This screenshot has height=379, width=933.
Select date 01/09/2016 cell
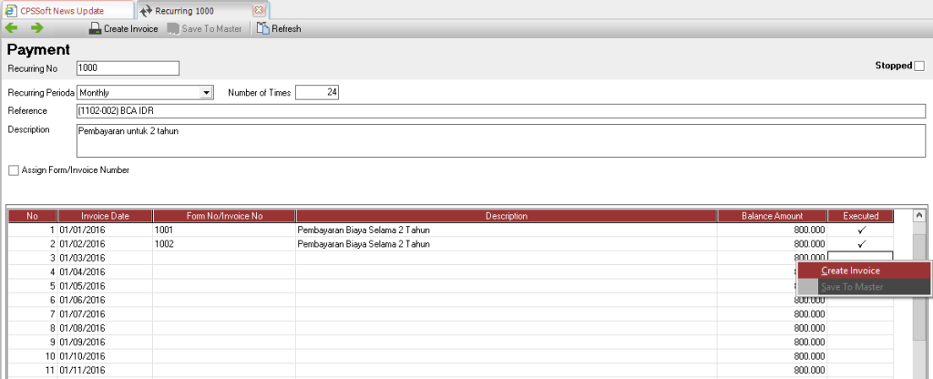[x=106, y=343]
